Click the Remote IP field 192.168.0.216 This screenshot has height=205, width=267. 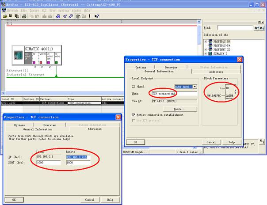click(78, 157)
